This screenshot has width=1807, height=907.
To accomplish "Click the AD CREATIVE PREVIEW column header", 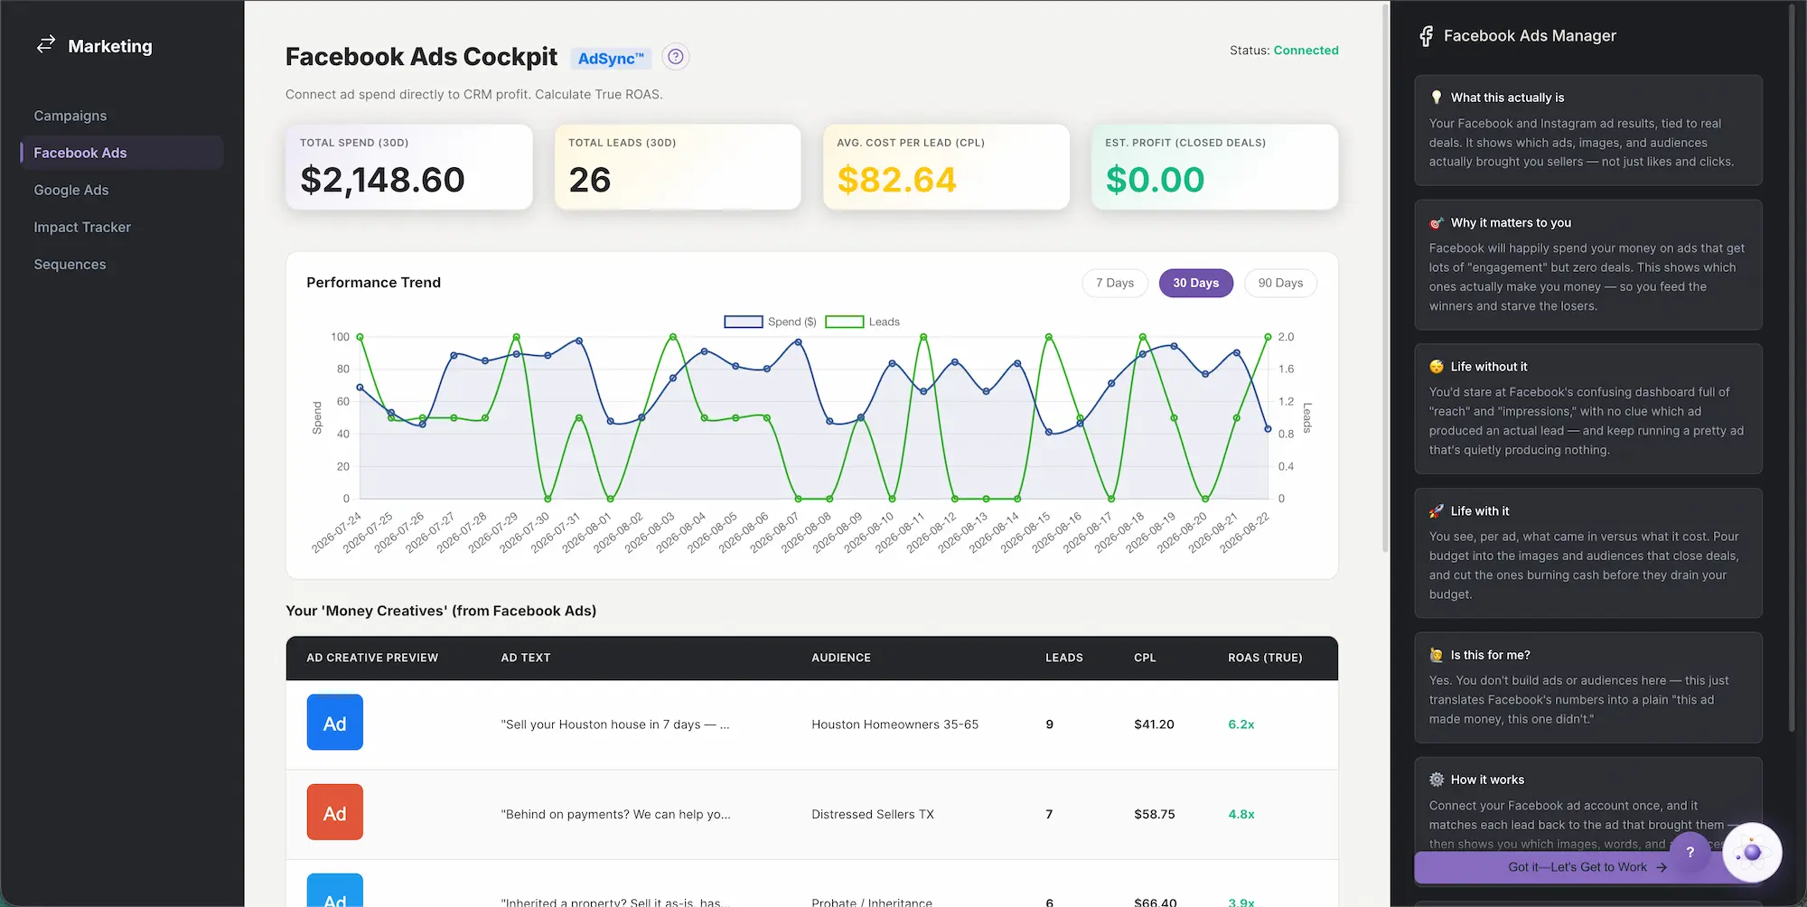I will [372, 658].
